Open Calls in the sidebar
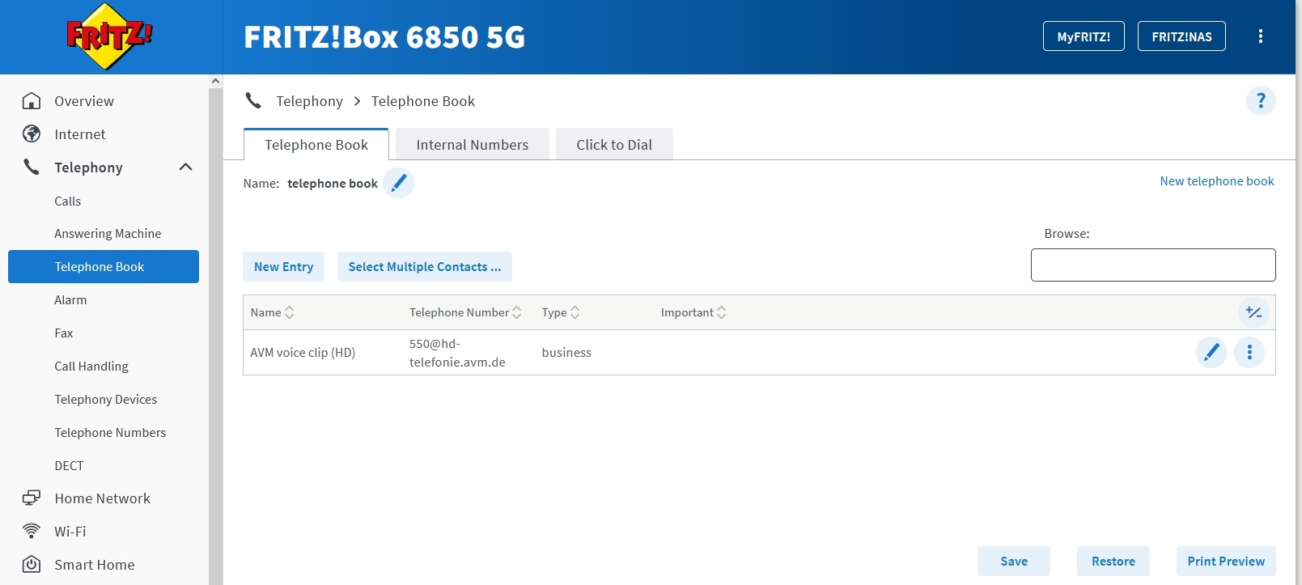This screenshot has width=1302, height=585. point(68,201)
